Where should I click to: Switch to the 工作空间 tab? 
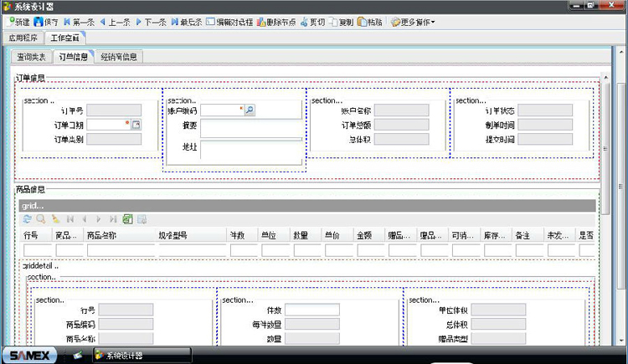[64, 38]
